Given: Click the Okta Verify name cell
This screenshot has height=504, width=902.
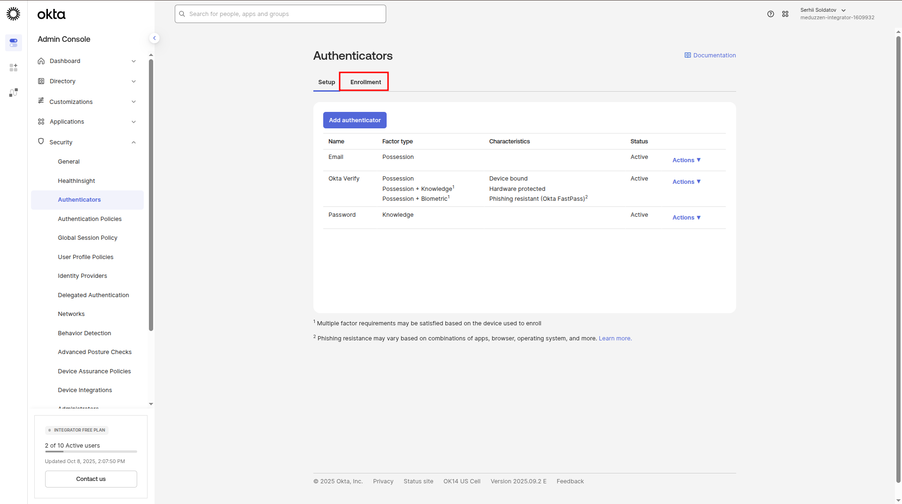Looking at the screenshot, I should 344,179.
